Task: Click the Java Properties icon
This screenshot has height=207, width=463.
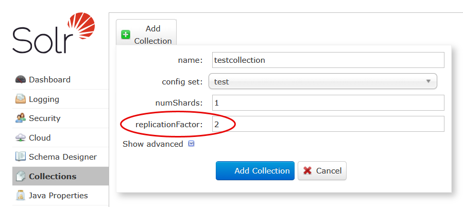Action: click(21, 196)
